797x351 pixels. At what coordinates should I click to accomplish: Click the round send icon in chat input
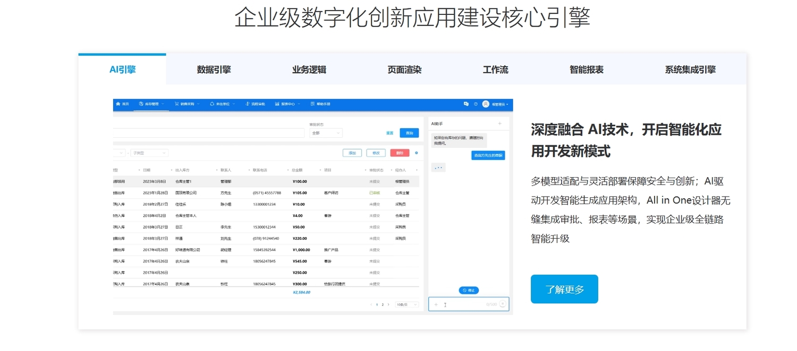[502, 304]
